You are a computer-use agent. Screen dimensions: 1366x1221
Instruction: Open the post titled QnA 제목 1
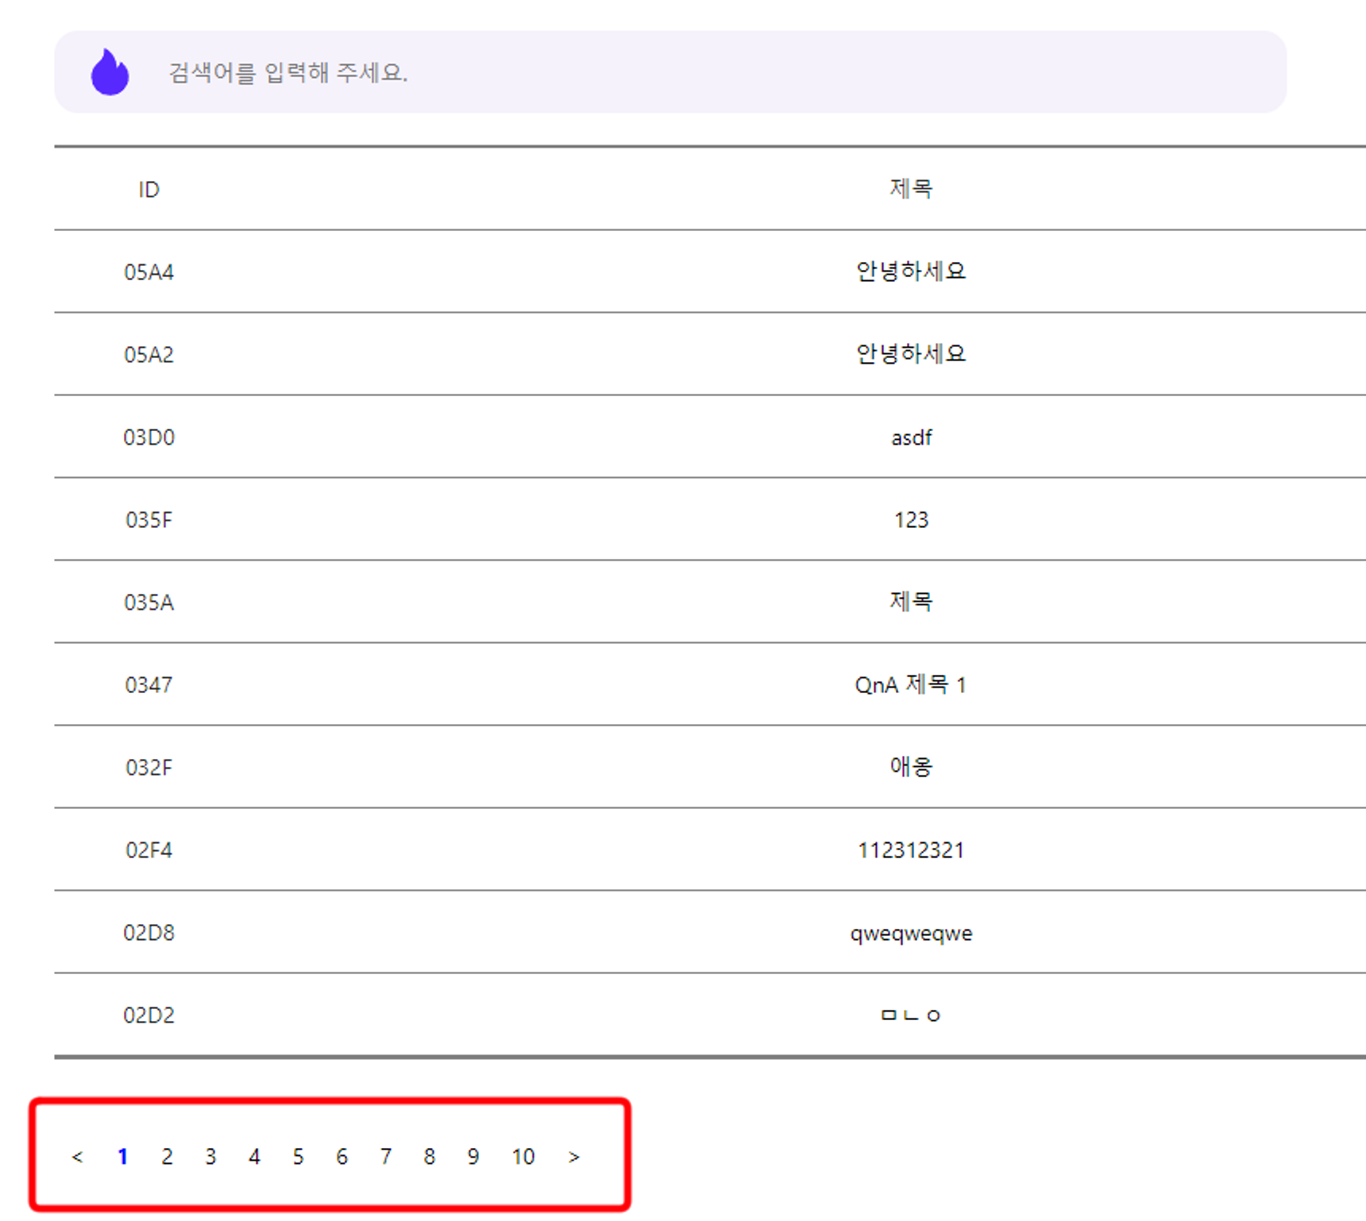(x=911, y=684)
